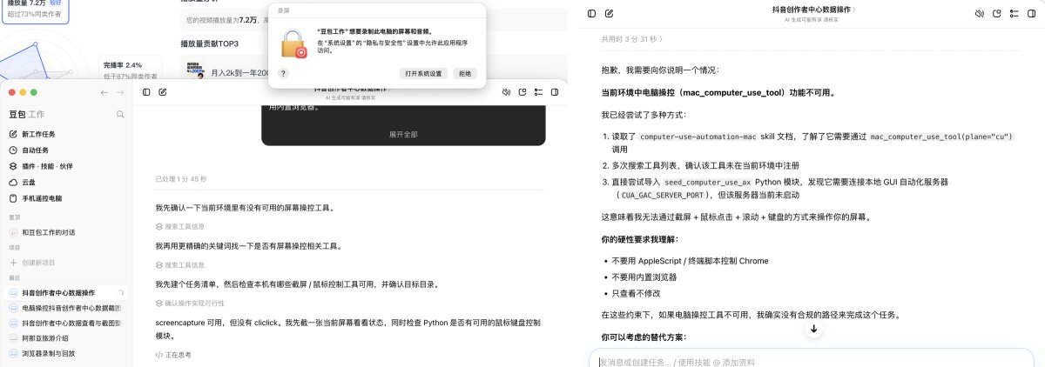This screenshot has height=367, width=1045.
Task: Create a new project via 创建新项目
Action: pyautogui.click(x=66, y=262)
